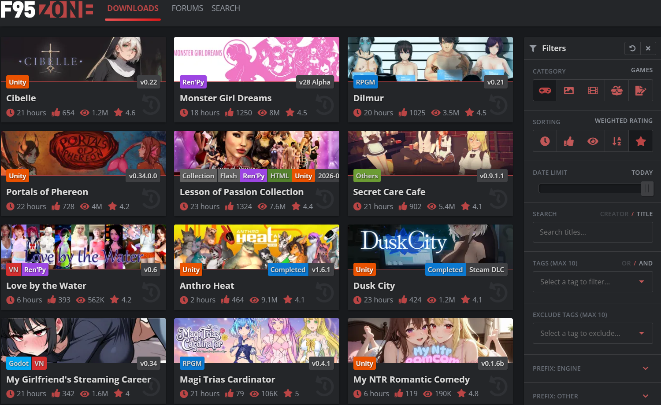Open the Portals of Phereon title link
Screen dimensions: 661x405
coord(47,192)
